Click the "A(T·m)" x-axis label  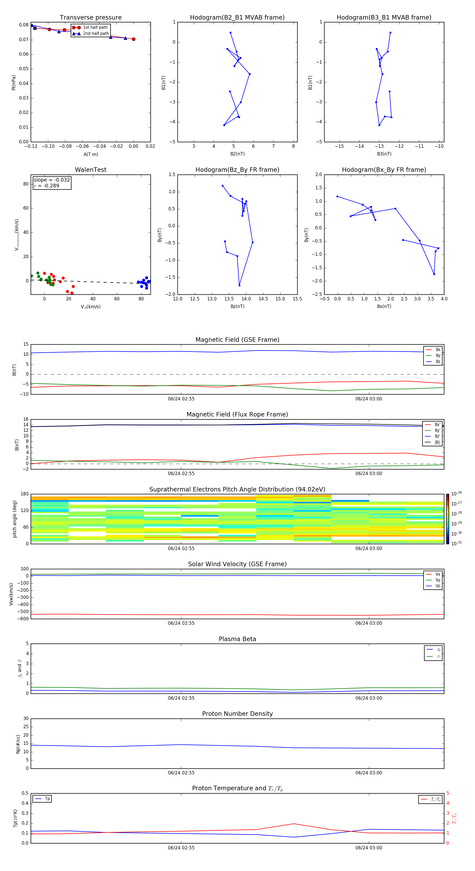[x=91, y=154]
